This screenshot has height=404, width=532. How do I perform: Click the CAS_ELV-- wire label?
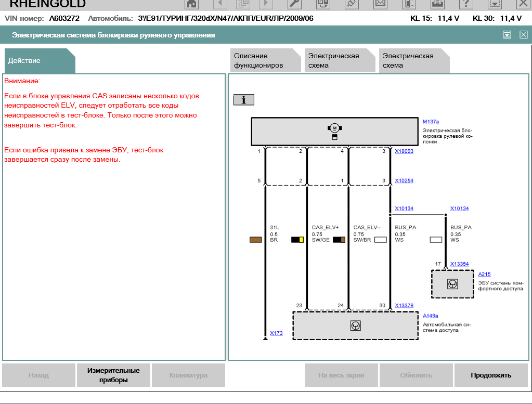coord(367,227)
